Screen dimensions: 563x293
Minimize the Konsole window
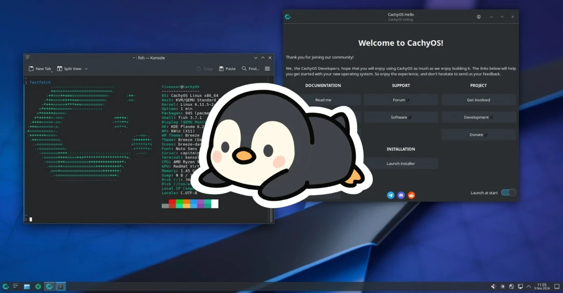pyautogui.click(x=256, y=58)
